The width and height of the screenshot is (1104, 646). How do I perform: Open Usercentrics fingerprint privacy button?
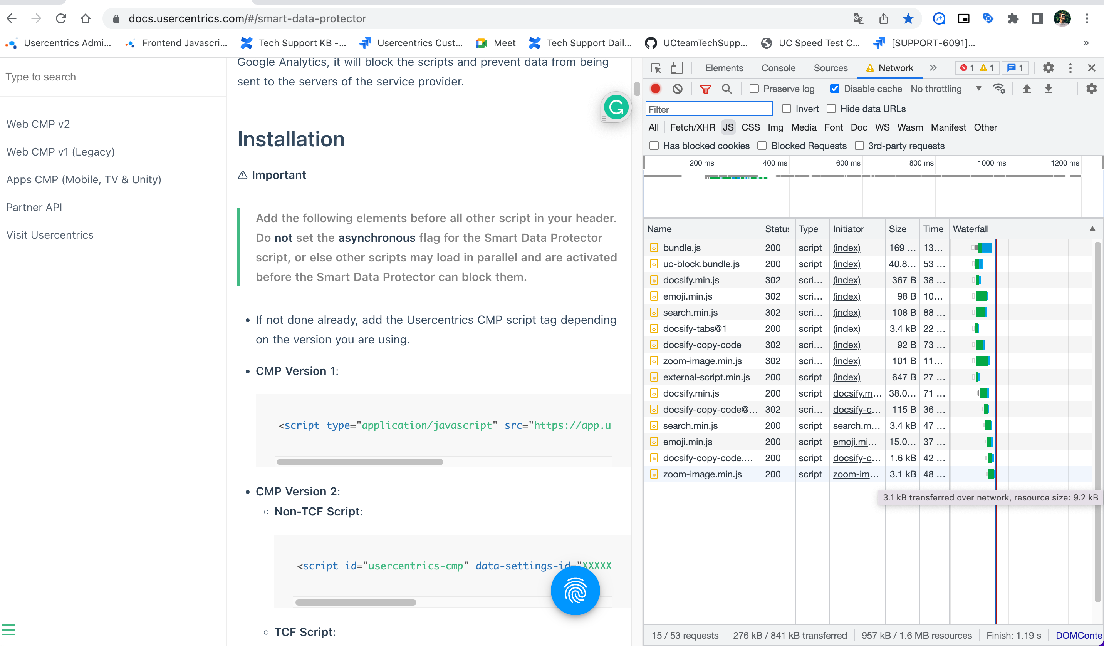575,591
